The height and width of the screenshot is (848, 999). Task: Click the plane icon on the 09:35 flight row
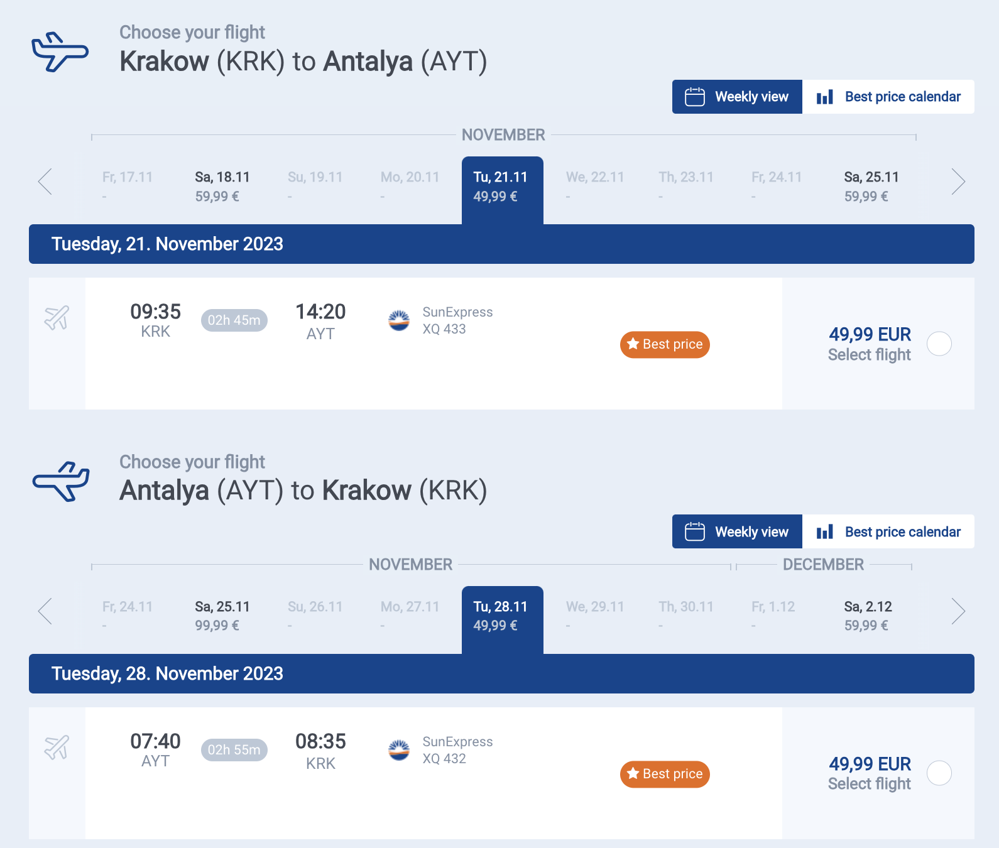[57, 318]
